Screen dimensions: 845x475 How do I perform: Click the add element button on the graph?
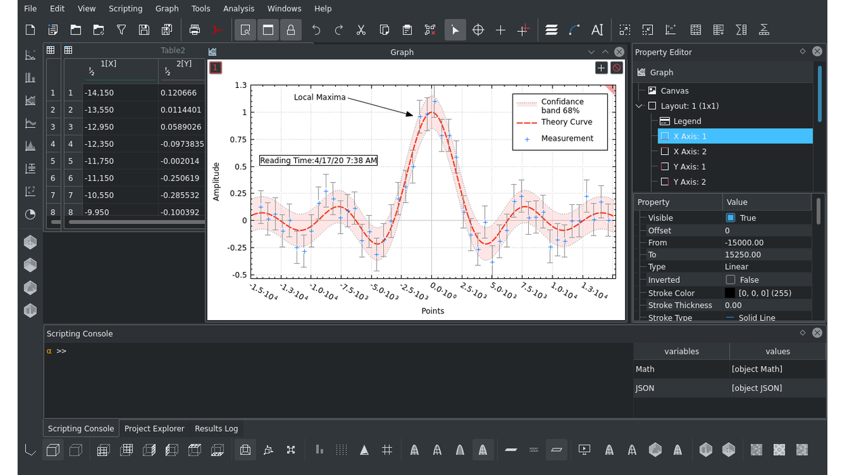(x=601, y=68)
